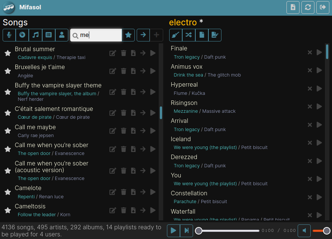Select the music note songs view icon
332x239 pixels.
(x=35, y=35)
